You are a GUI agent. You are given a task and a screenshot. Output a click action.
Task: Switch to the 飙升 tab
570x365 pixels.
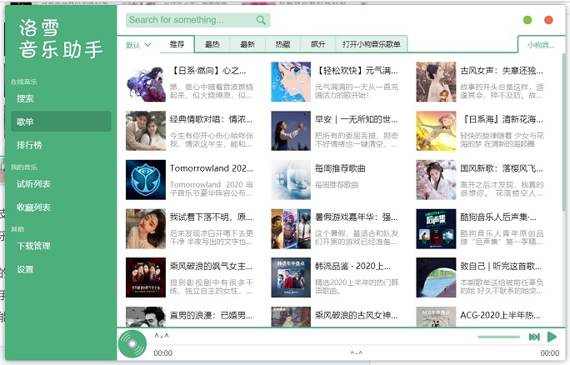tap(318, 44)
